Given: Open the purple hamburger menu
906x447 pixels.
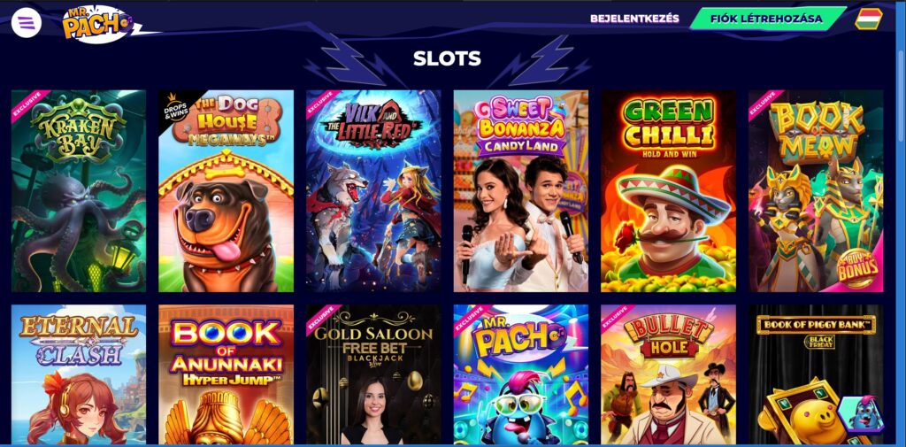Looking at the screenshot, I should tap(26, 23).
